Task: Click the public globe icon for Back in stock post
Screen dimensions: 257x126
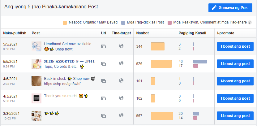Action: coord(121,80)
